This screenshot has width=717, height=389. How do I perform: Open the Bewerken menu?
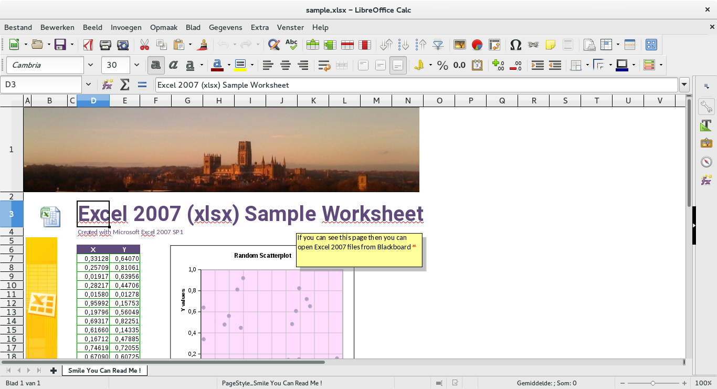[x=58, y=27]
